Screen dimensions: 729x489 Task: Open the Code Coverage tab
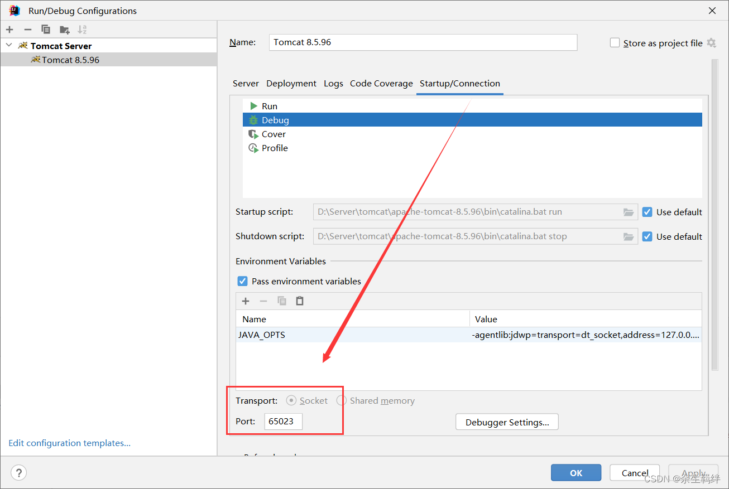[x=381, y=83]
